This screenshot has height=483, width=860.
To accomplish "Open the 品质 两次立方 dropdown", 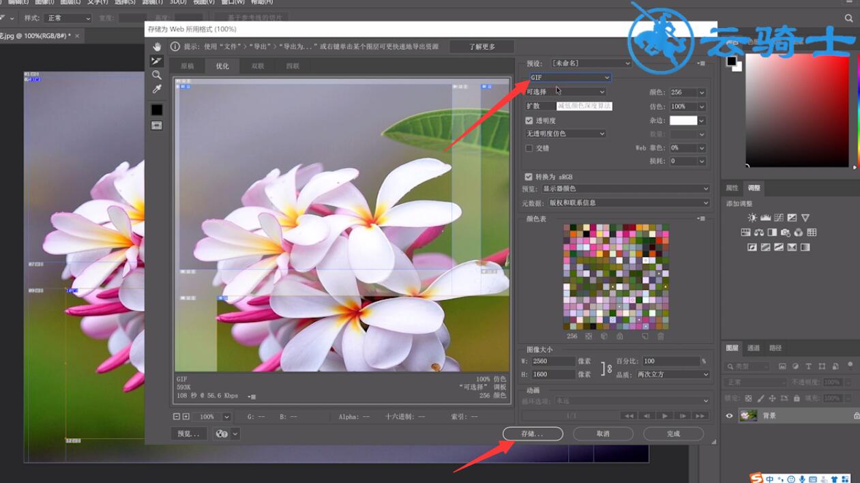I will pos(673,375).
